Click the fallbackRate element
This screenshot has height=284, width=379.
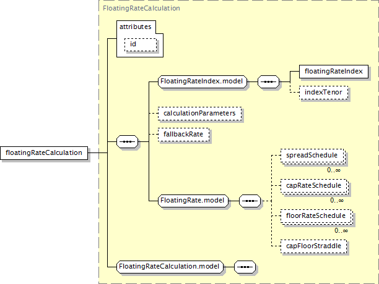click(183, 134)
